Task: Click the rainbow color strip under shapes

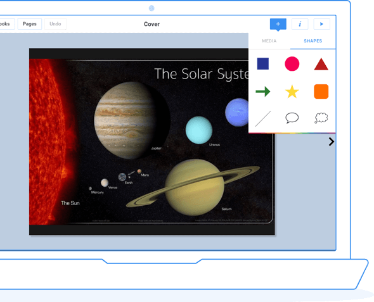Action: [x=292, y=133]
